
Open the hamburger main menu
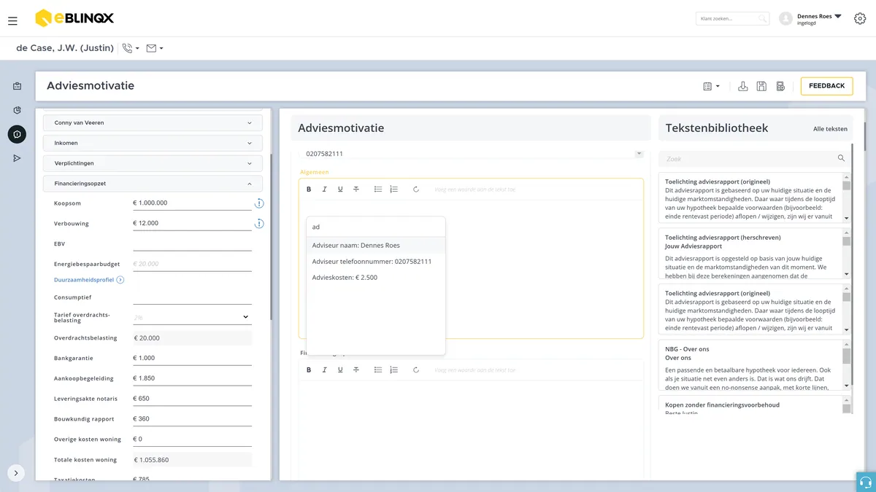[x=12, y=21]
